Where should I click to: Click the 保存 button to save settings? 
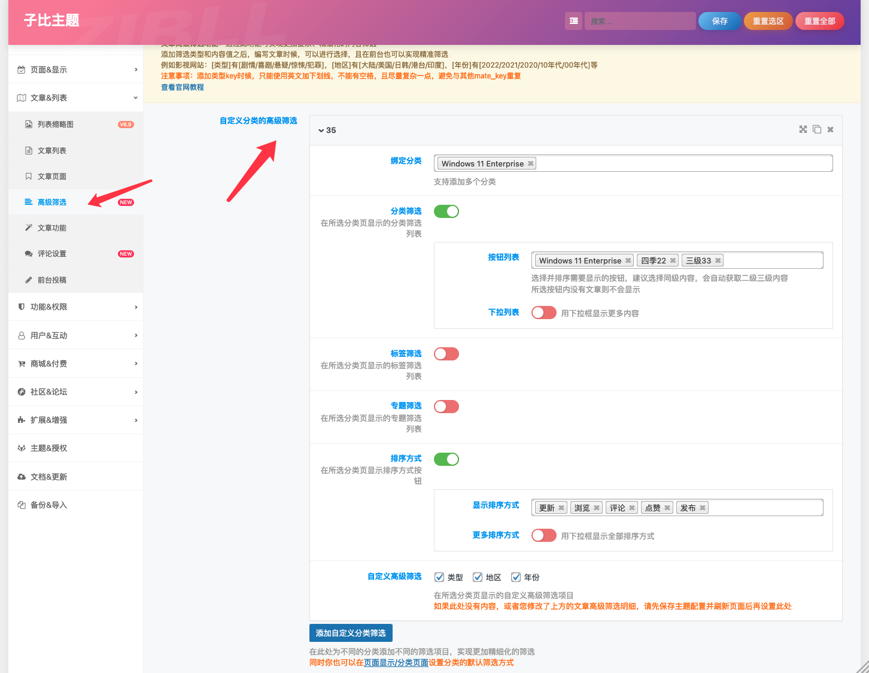(x=719, y=20)
